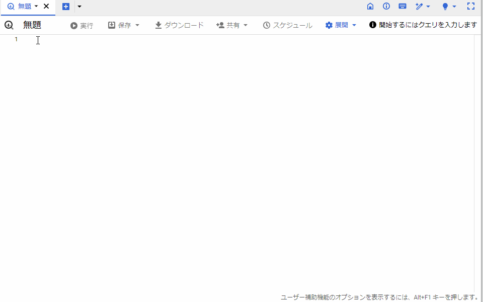This screenshot has width=483, height=302.
Task: Click the lightbulb suggestions icon
Action: 445,7
